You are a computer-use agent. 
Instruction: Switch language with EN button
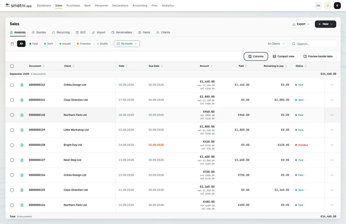pyautogui.click(x=318, y=6)
